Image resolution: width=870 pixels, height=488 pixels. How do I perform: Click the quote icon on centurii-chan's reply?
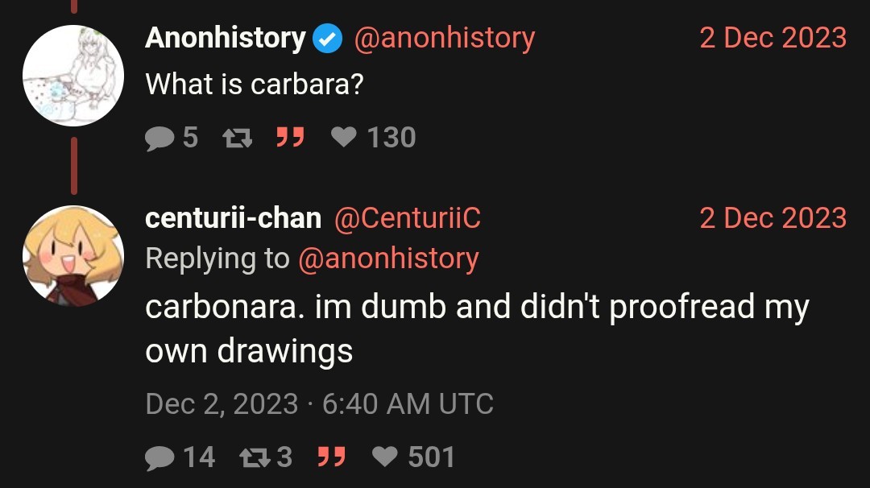331,457
